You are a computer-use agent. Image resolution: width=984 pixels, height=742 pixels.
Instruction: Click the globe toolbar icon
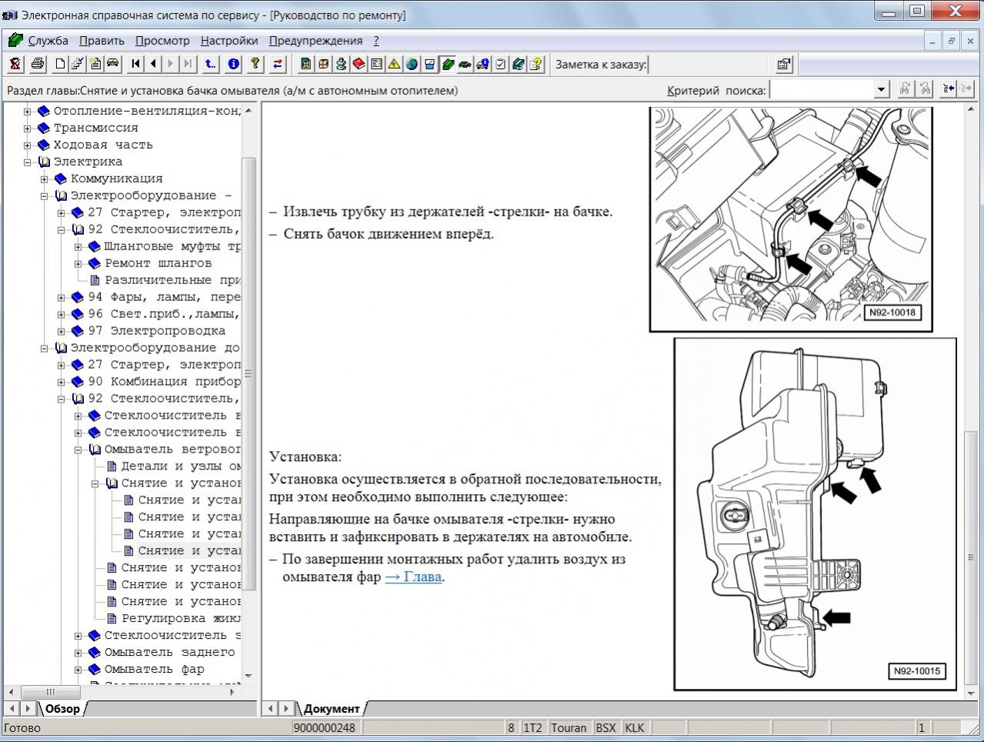click(412, 64)
